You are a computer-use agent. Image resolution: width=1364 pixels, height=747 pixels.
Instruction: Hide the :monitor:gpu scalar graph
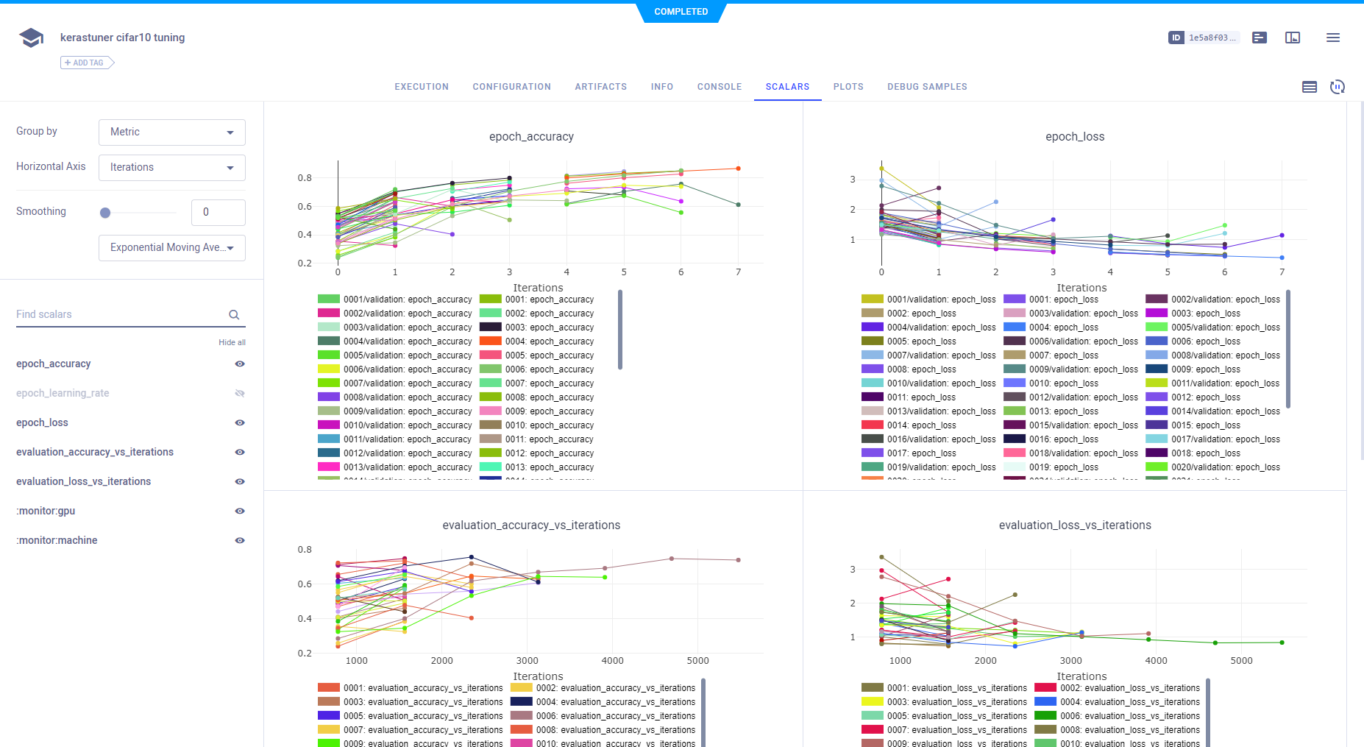coord(240,511)
